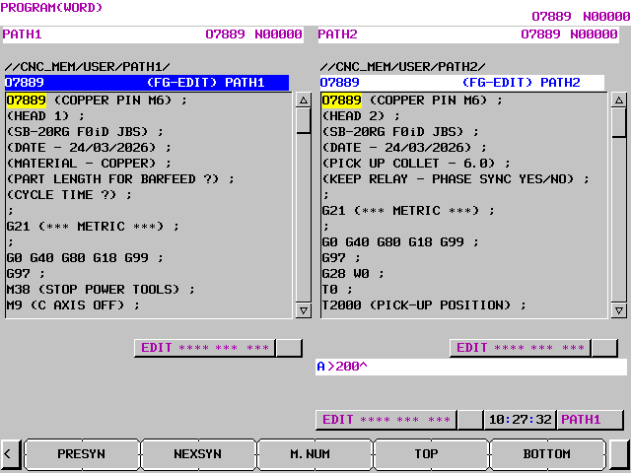Screen dimensions: 631x473
Task: Click G28 W0 line in PATH2
Action: coord(352,274)
